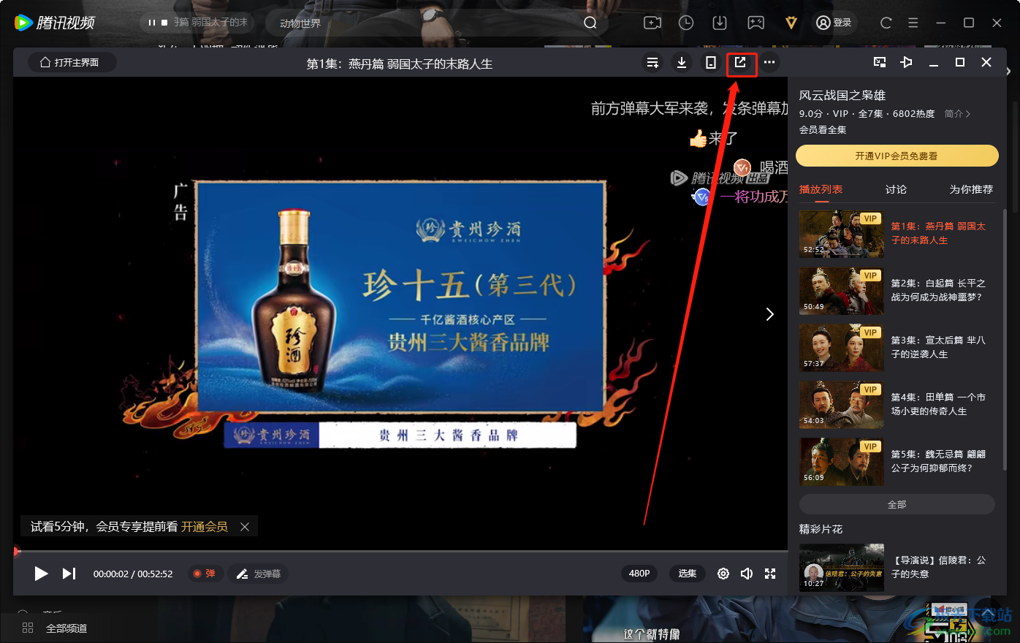Open the 480P quality selector
Image resolution: width=1020 pixels, height=643 pixels.
[639, 574]
